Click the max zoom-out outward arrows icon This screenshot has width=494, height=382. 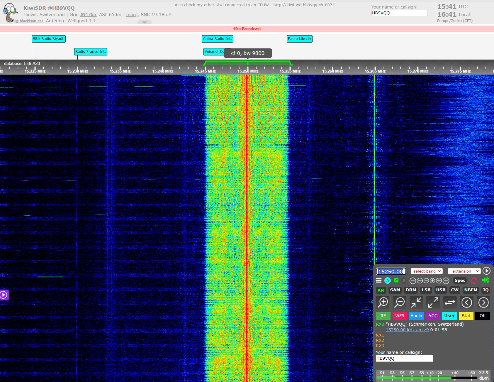coord(433,302)
